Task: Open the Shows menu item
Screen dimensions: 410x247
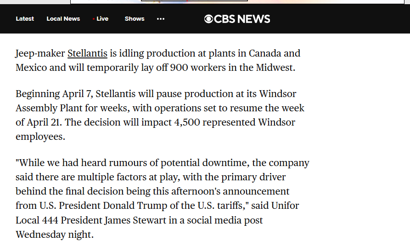Action: click(135, 19)
